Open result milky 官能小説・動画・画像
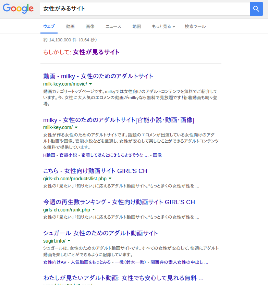 coord(119,120)
